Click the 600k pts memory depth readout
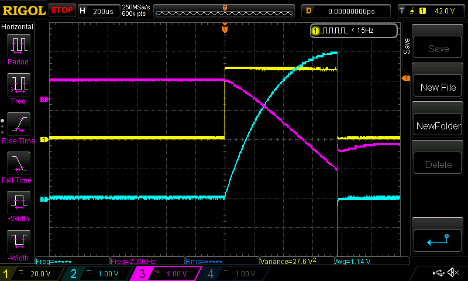Viewport: 468px width, 281px height. pyautogui.click(x=134, y=13)
